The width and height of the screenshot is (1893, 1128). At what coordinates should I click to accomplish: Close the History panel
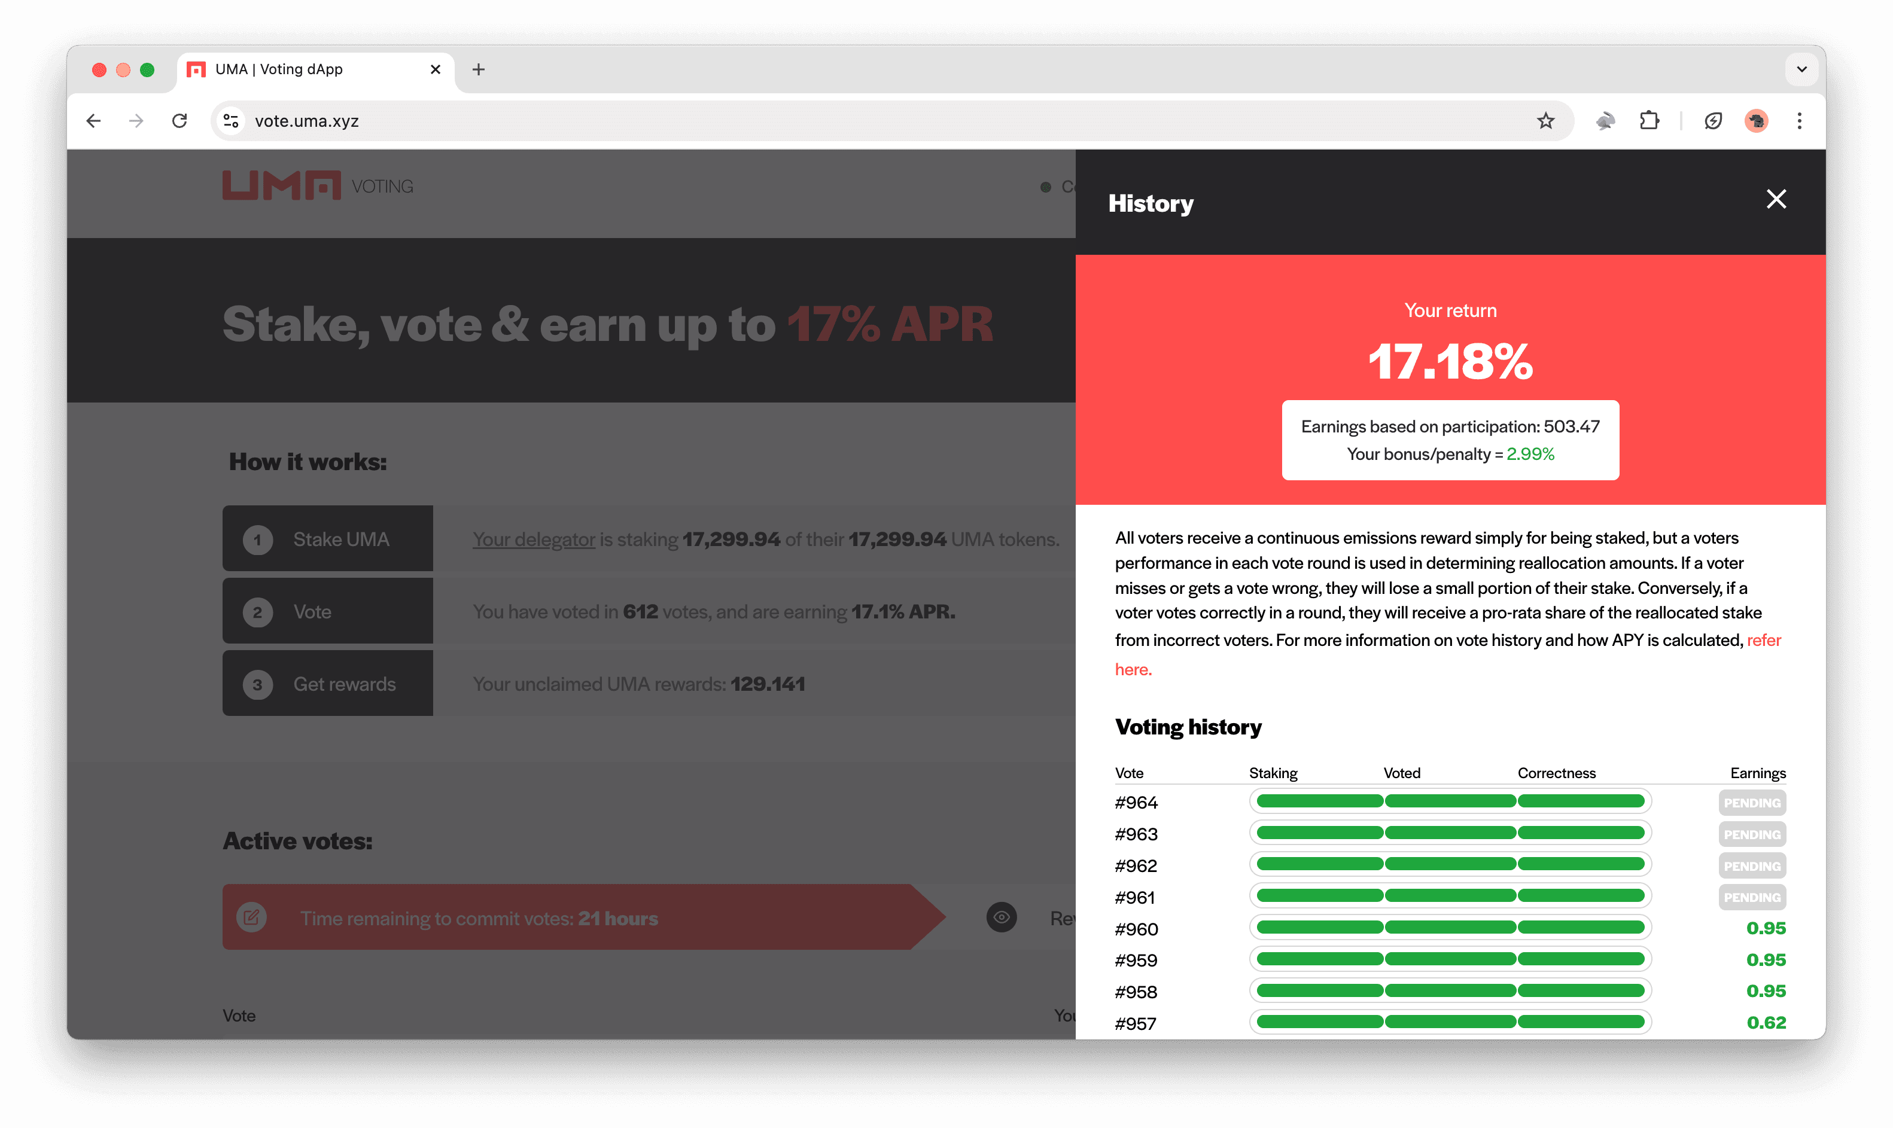coord(1775,199)
